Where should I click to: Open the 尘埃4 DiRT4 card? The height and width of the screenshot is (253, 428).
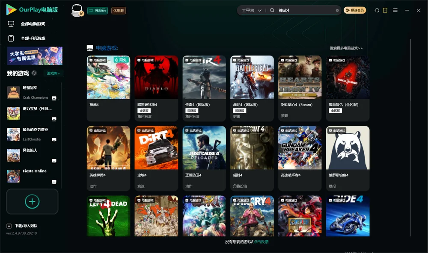point(156,159)
